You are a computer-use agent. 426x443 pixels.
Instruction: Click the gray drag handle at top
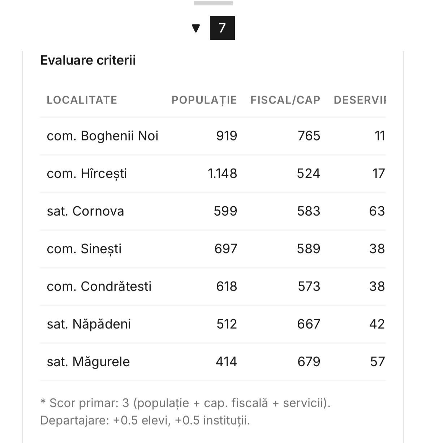click(x=213, y=3)
